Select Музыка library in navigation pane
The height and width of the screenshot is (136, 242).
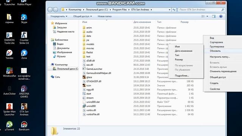[59, 56]
